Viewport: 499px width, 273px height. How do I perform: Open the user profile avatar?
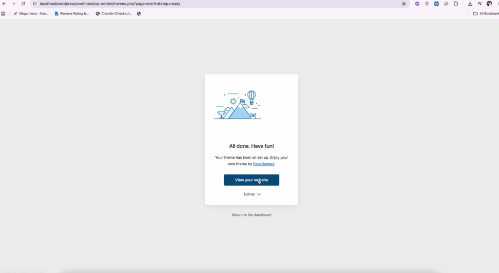point(489,4)
